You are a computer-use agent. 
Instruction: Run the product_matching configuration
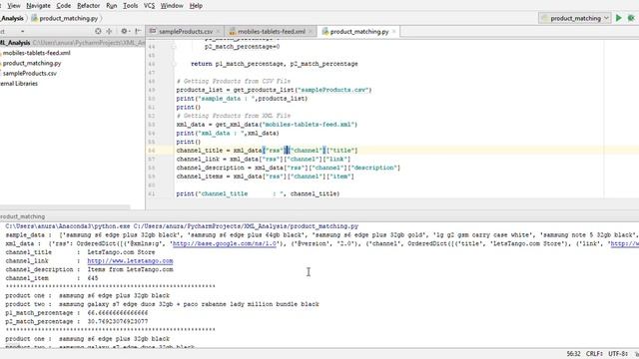point(619,18)
